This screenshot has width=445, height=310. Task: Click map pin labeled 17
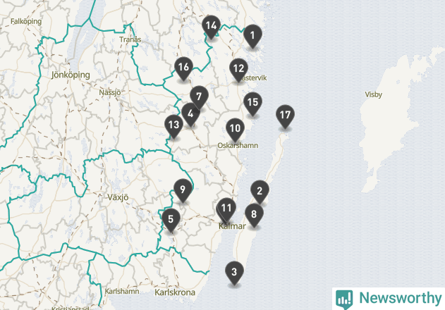(x=285, y=116)
